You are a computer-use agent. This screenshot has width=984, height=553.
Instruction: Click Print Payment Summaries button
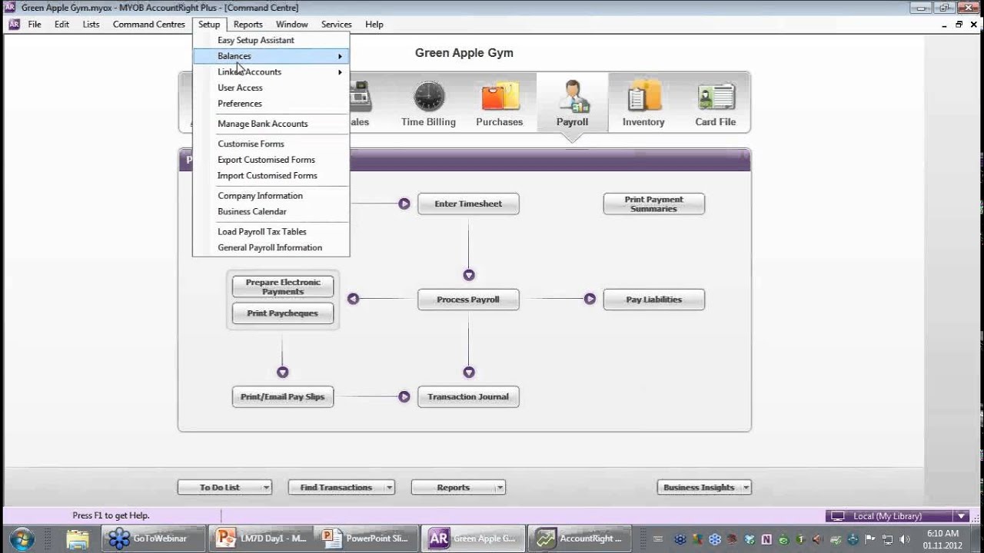(x=654, y=204)
